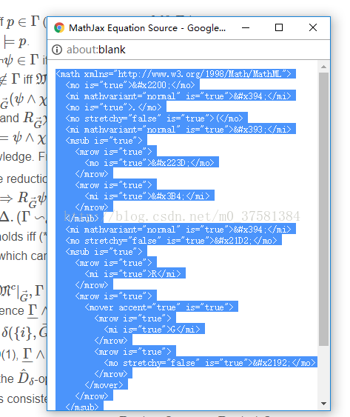This screenshot has height=417, width=350.
Task: Click the mi line containing G
Action: click(152, 330)
